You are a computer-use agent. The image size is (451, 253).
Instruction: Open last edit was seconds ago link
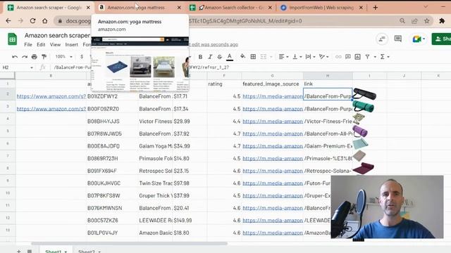tap(213, 44)
